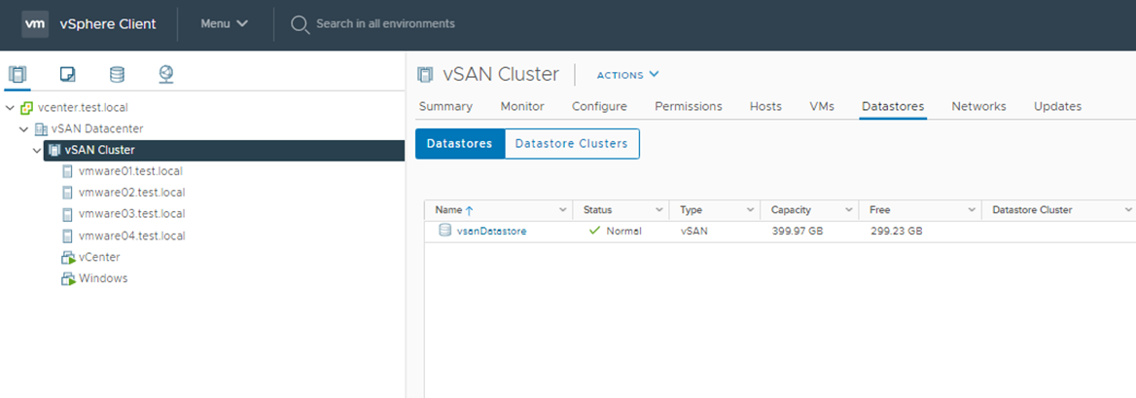Click the 399.97 GB capacity value
The height and width of the screenshot is (398, 1136).
coord(798,232)
